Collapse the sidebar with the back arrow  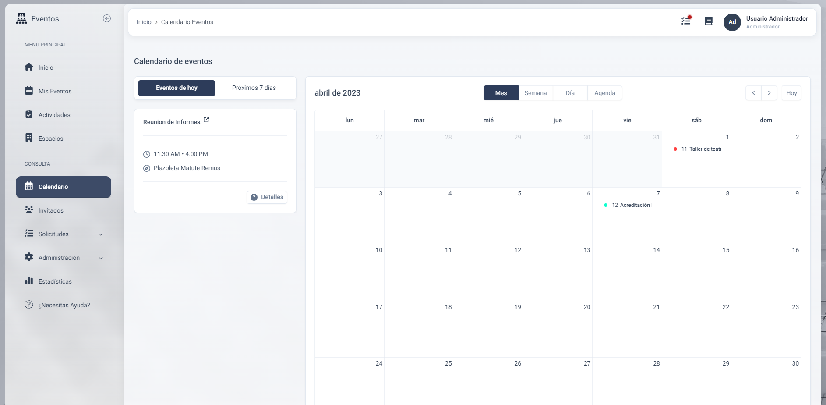[x=106, y=18]
